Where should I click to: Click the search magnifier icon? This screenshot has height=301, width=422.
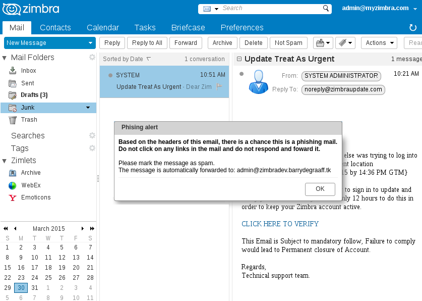[326, 9]
